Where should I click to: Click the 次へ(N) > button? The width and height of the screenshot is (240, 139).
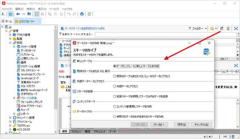(159, 125)
